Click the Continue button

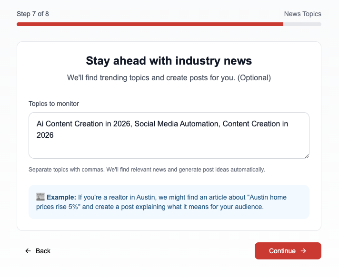click(288, 251)
